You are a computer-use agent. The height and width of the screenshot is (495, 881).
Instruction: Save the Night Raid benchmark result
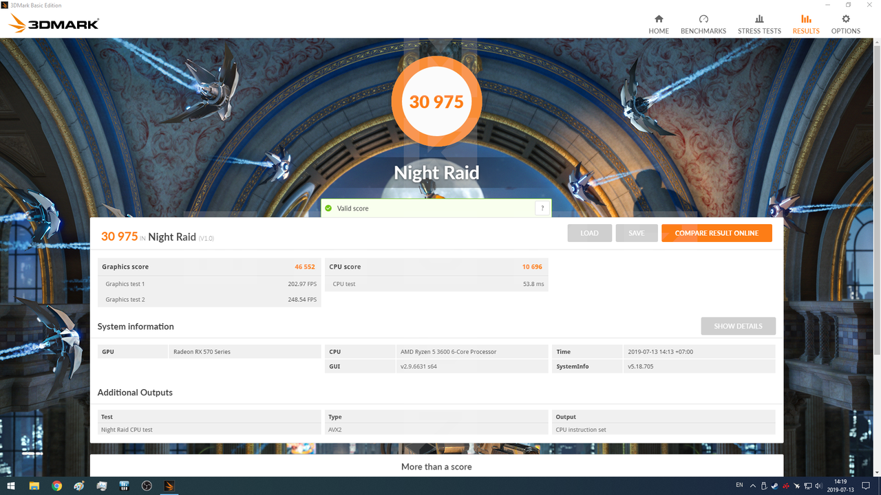pyautogui.click(x=636, y=233)
